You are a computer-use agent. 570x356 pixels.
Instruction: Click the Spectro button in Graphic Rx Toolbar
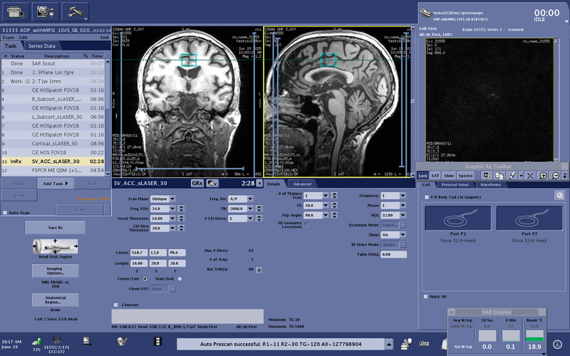(x=465, y=176)
